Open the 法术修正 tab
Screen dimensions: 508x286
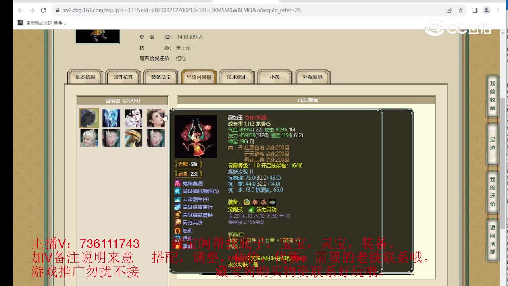pos(237,77)
